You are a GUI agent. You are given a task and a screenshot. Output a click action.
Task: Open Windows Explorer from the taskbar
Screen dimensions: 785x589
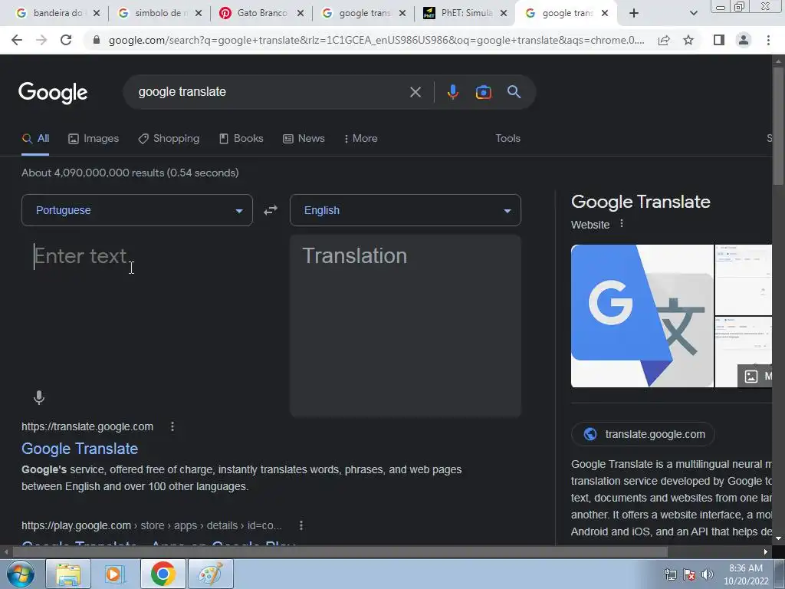68,574
